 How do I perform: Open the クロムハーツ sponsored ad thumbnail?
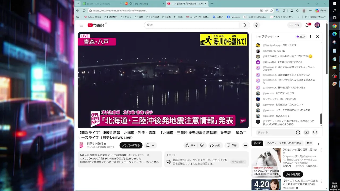(266, 163)
